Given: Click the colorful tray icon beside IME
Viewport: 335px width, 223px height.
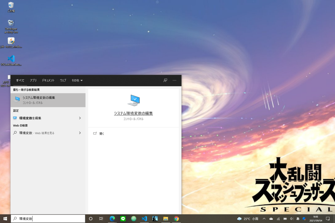Looking at the screenshot, I should pyautogui.click(x=304, y=219).
